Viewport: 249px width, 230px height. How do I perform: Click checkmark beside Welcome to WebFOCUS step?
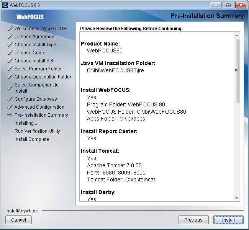10,28
